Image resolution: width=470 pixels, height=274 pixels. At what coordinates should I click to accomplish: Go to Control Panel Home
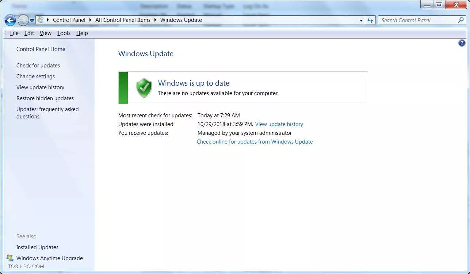41,49
